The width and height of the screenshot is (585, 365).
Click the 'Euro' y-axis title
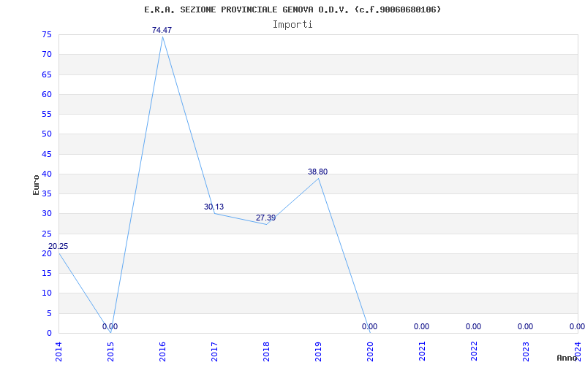coord(36,185)
